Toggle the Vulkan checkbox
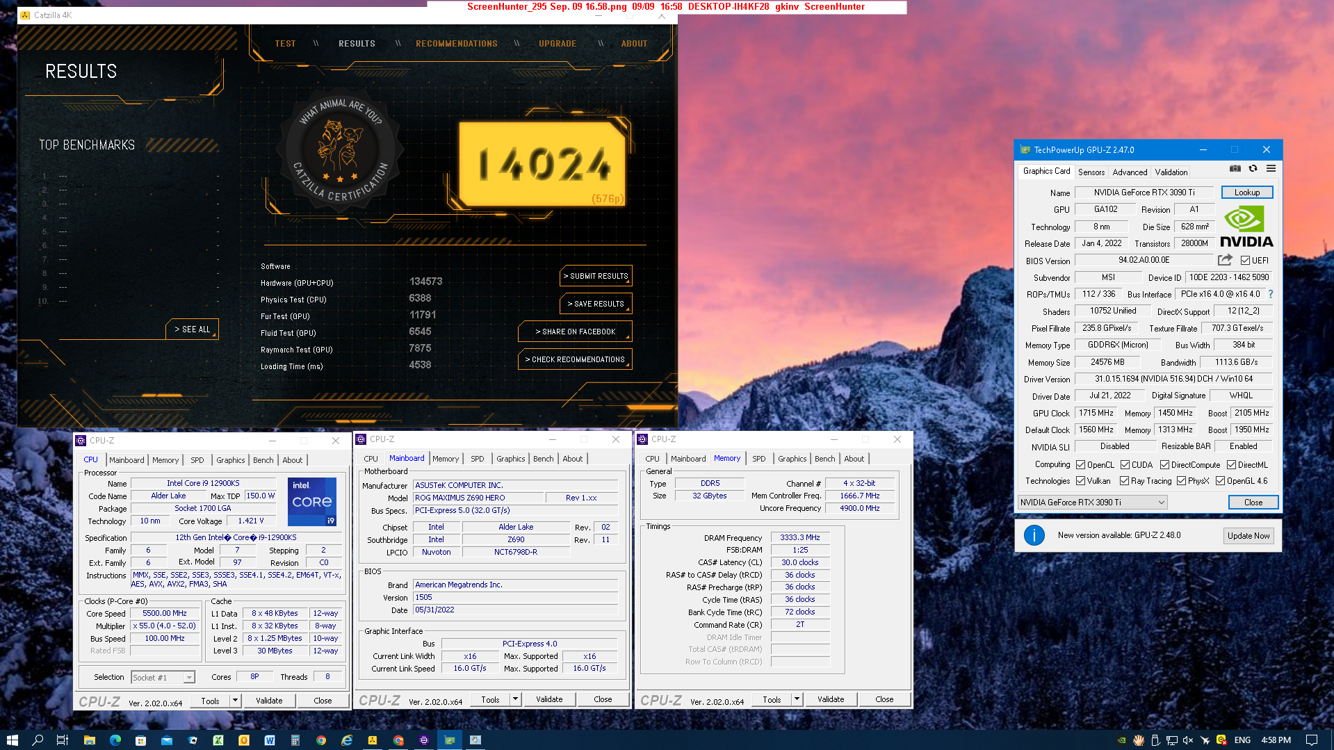The image size is (1334, 750). [x=1080, y=481]
